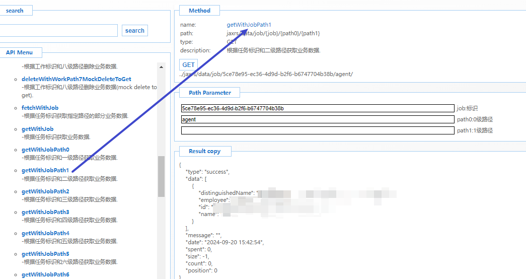Edit the path0 field containing agent
The width and height of the screenshot is (526, 279).
pyautogui.click(x=317, y=119)
